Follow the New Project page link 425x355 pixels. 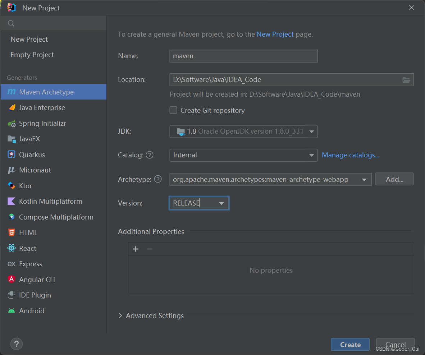pos(275,34)
